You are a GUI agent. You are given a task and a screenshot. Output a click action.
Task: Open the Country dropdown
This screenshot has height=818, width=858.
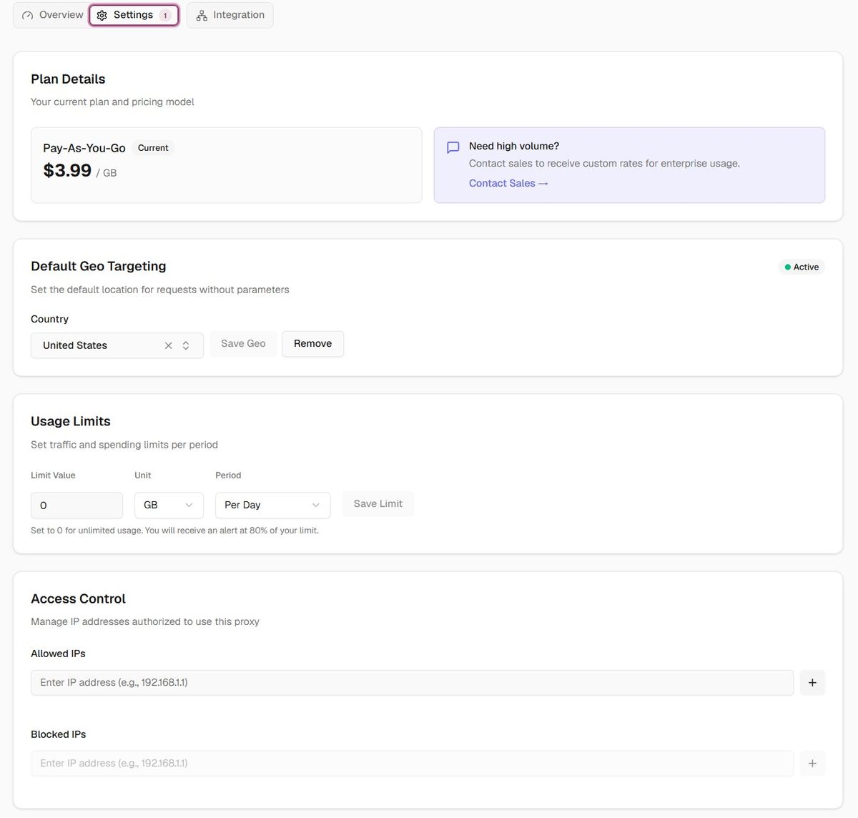117,345
